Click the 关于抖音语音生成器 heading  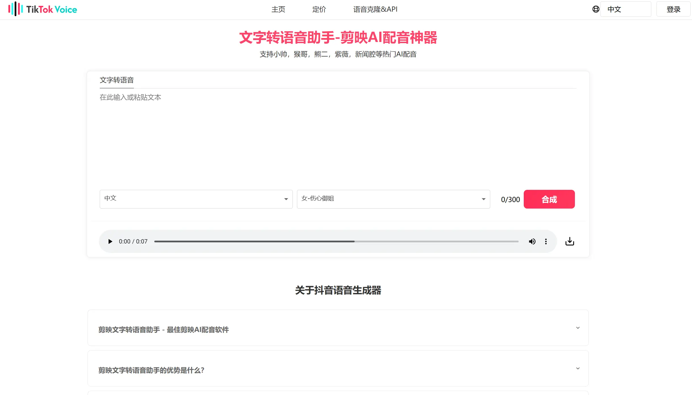(338, 290)
